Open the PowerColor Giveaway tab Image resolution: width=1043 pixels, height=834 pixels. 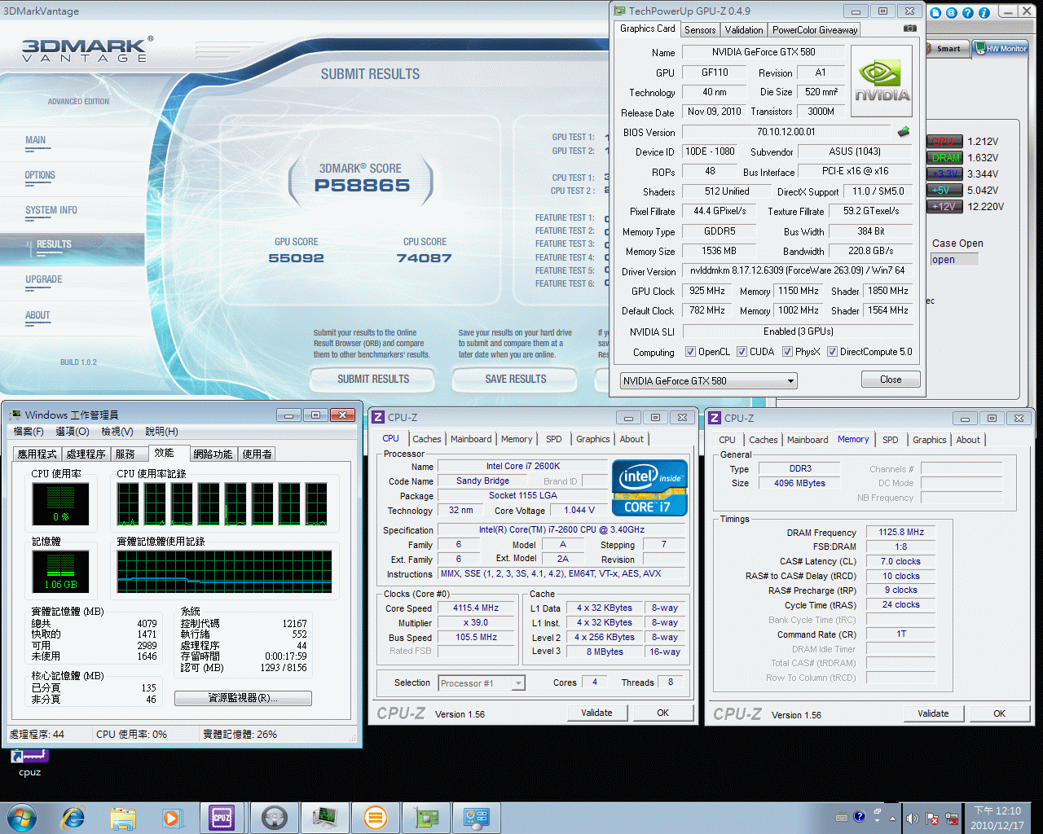tap(815, 30)
